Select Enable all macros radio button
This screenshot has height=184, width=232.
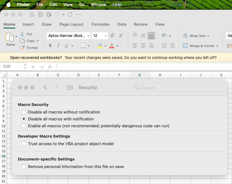click(x=24, y=126)
